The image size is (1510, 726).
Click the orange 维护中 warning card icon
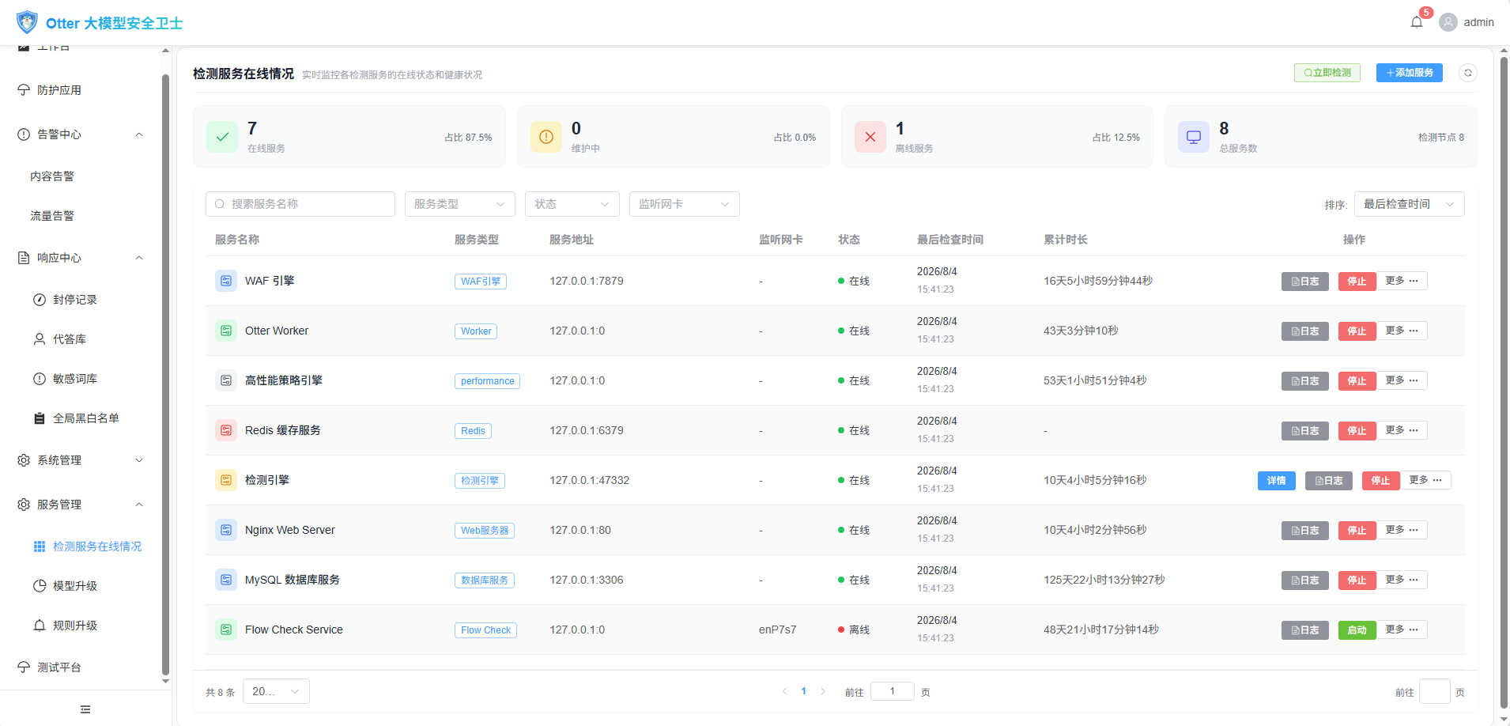tap(546, 137)
